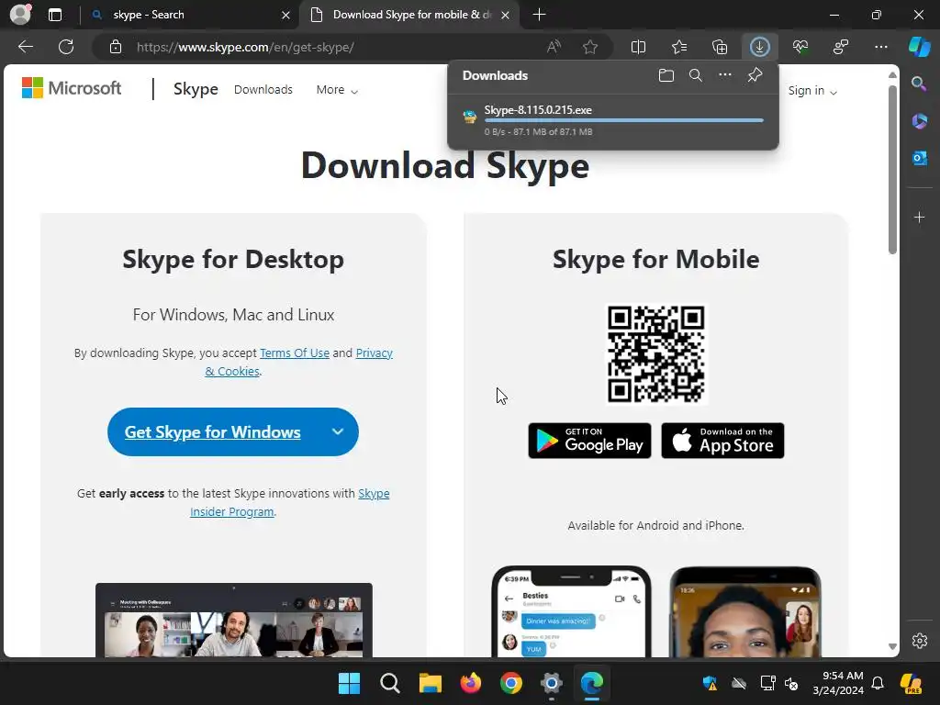Screen dimensions: 940x705
Task: Click the page vertical scrollbar thumb
Action: pyautogui.click(x=892, y=170)
